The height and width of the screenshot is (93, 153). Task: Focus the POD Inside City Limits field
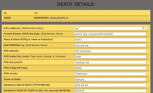tap(110, 57)
